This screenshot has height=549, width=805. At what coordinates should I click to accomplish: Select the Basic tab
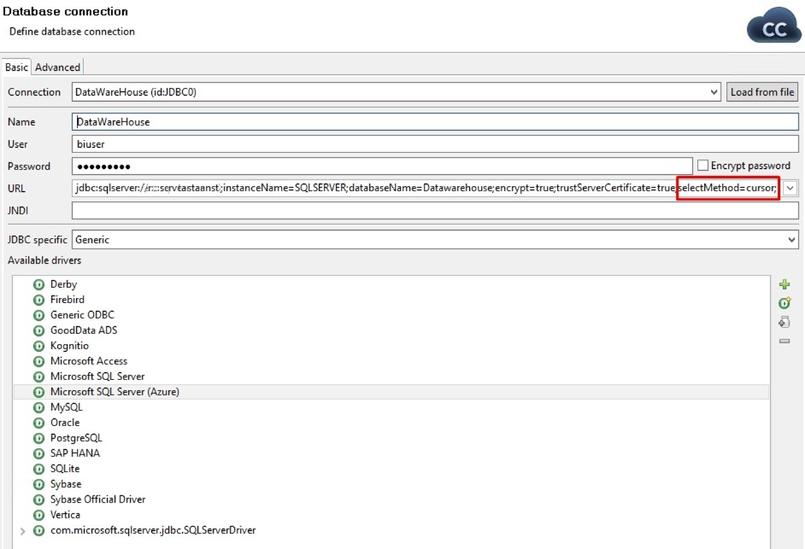click(x=16, y=67)
